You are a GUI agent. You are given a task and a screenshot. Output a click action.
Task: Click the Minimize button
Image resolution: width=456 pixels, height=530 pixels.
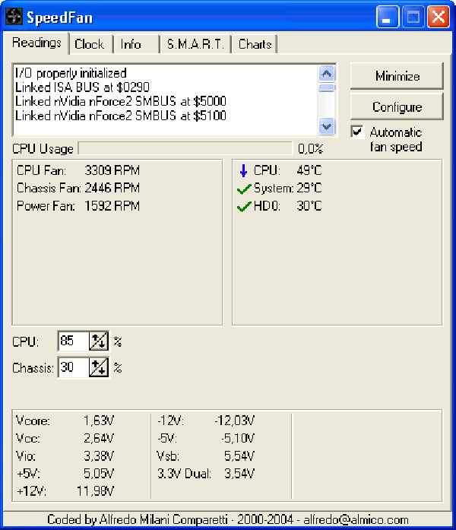397,76
